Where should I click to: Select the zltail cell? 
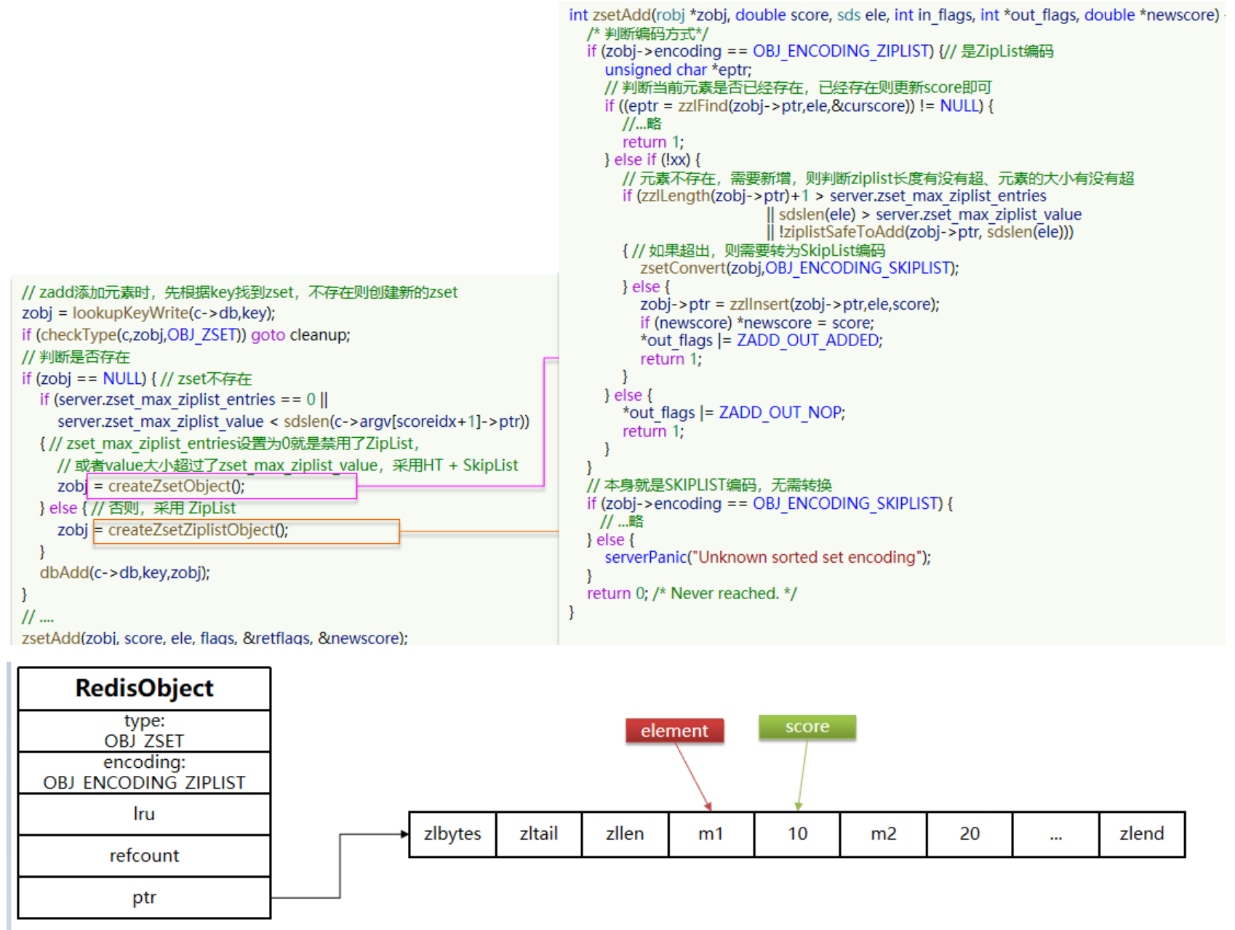click(x=538, y=834)
